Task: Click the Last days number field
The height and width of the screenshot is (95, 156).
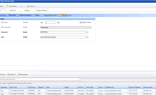Action: click(50, 23)
